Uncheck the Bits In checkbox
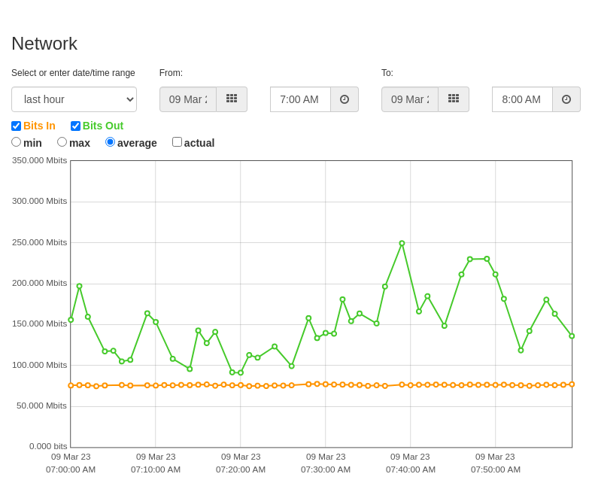Image resolution: width=592 pixels, height=477 pixels. coord(17,126)
